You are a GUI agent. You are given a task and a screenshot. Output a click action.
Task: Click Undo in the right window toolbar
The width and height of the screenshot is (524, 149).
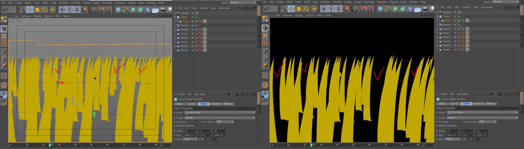(x=267, y=9)
